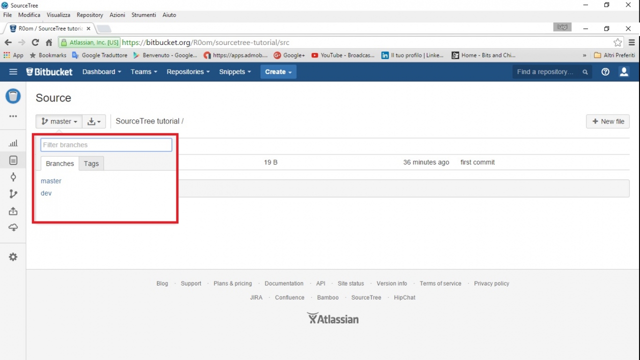Open the Chrome menu icon

tap(631, 42)
